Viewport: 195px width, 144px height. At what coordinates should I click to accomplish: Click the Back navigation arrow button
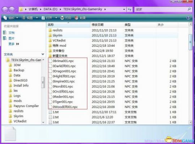(x=5, y=9)
